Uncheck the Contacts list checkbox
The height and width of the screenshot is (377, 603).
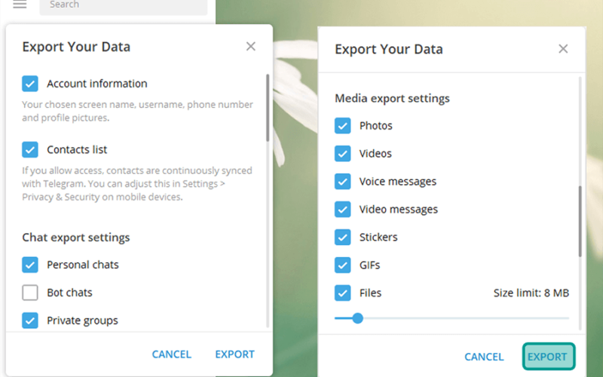tap(30, 149)
